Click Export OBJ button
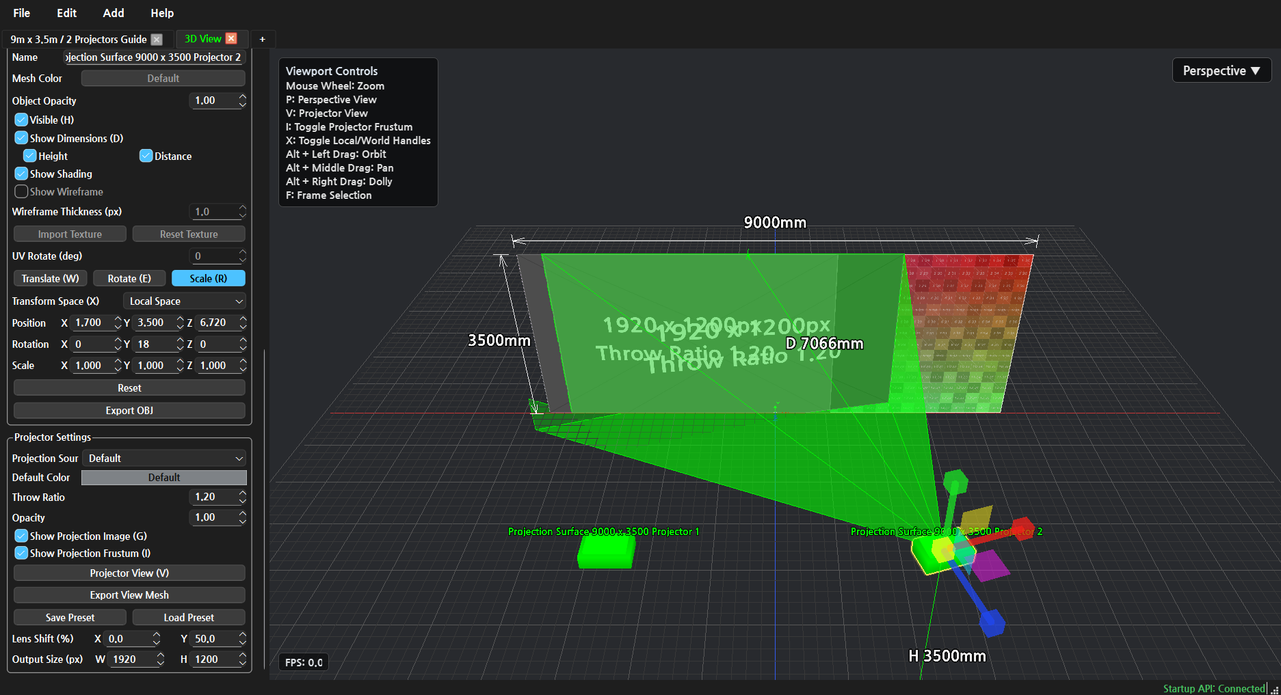This screenshot has width=1281, height=695. pyautogui.click(x=129, y=410)
